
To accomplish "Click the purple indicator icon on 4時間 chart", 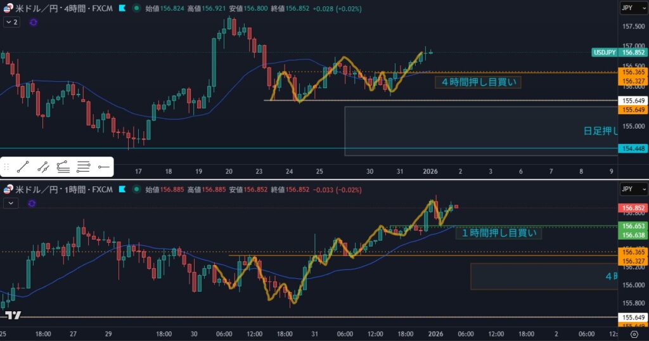I will [33, 22].
